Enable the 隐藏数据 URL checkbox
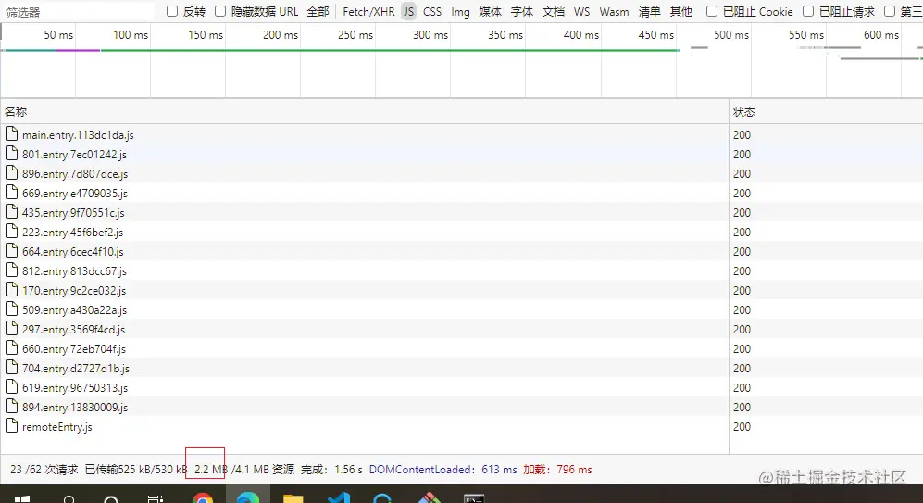923x503 pixels. click(x=220, y=11)
